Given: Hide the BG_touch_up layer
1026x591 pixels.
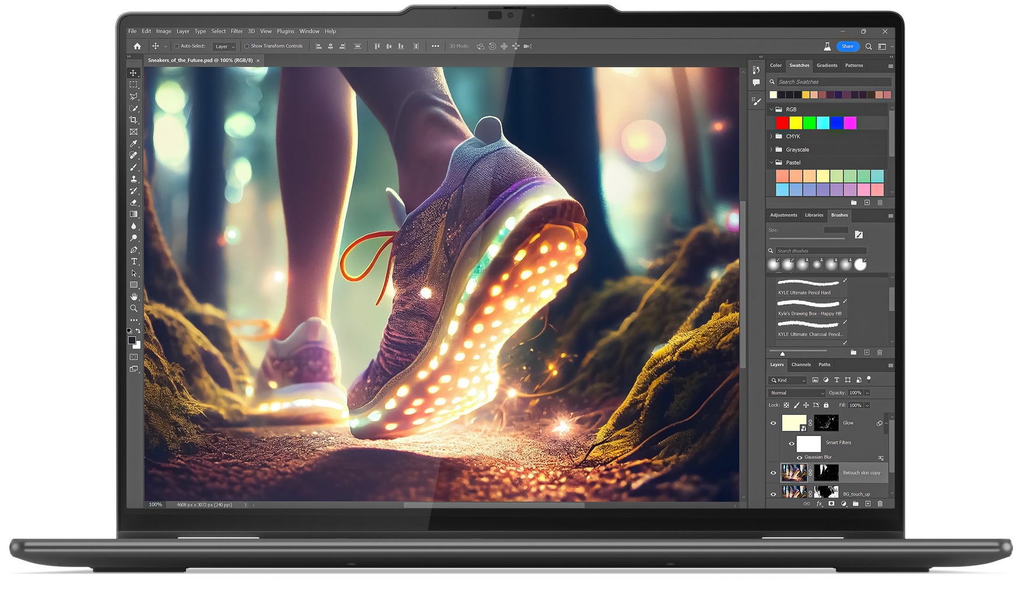Looking at the screenshot, I should click(x=773, y=494).
